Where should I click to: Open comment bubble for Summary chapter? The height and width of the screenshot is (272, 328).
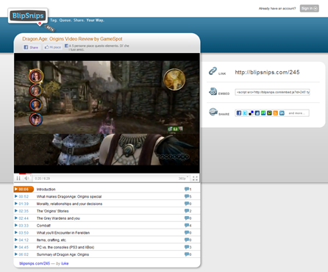coord(188,254)
